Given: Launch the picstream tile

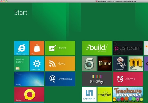Looking at the screenshot, I should 128,48.
